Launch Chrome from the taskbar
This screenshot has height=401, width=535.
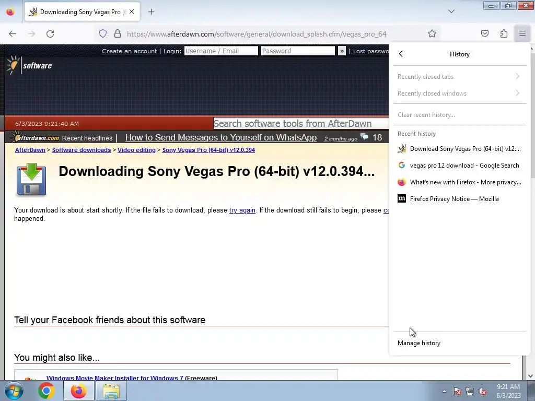(x=46, y=391)
